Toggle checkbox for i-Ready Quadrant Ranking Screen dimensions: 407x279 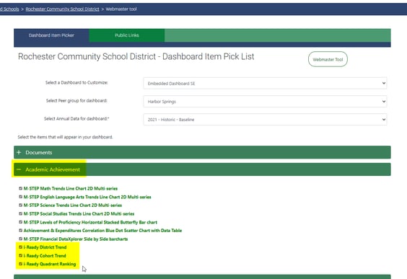pyautogui.click(x=20, y=264)
